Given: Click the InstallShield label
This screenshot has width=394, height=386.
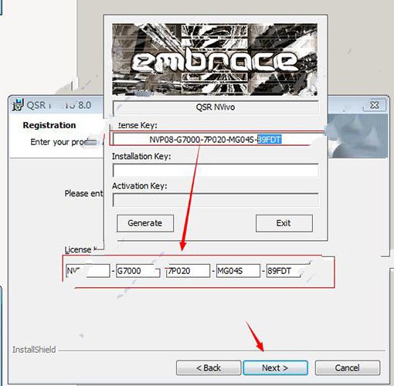Looking at the screenshot, I should pyautogui.click(x=34, y=350).
